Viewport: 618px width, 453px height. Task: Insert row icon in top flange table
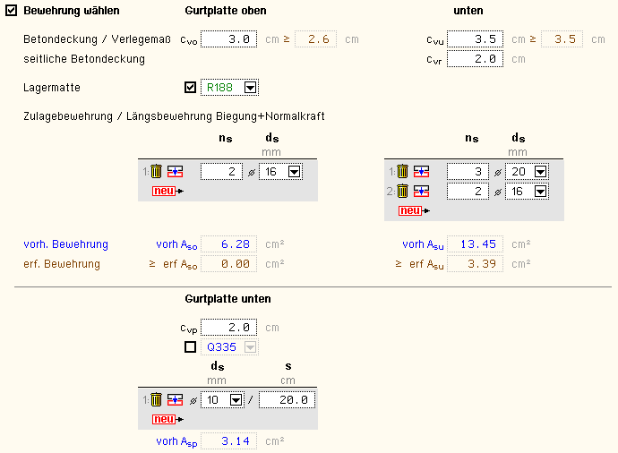tap(174, 172)
